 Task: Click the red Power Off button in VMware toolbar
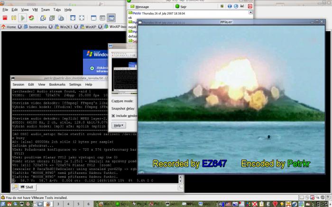coord(5,18)
